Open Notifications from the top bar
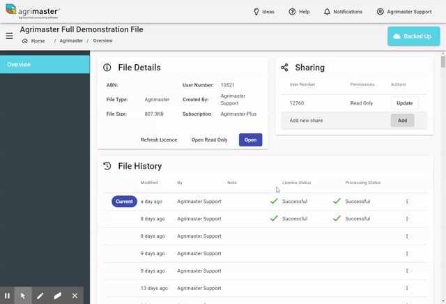Screen dimensions: 446x304 (343, 12)
